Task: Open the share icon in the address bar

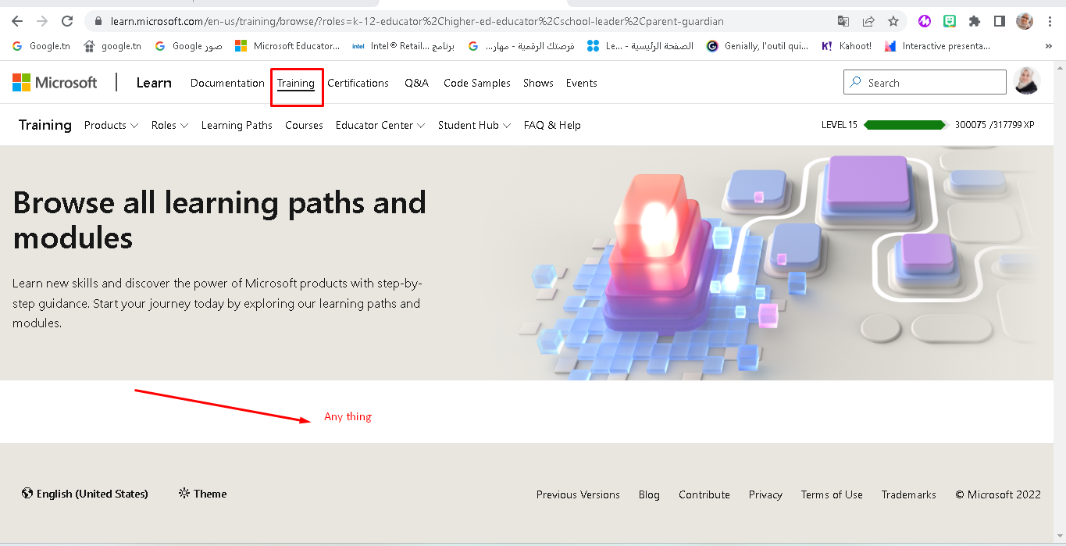Action: tap(868, 21)
